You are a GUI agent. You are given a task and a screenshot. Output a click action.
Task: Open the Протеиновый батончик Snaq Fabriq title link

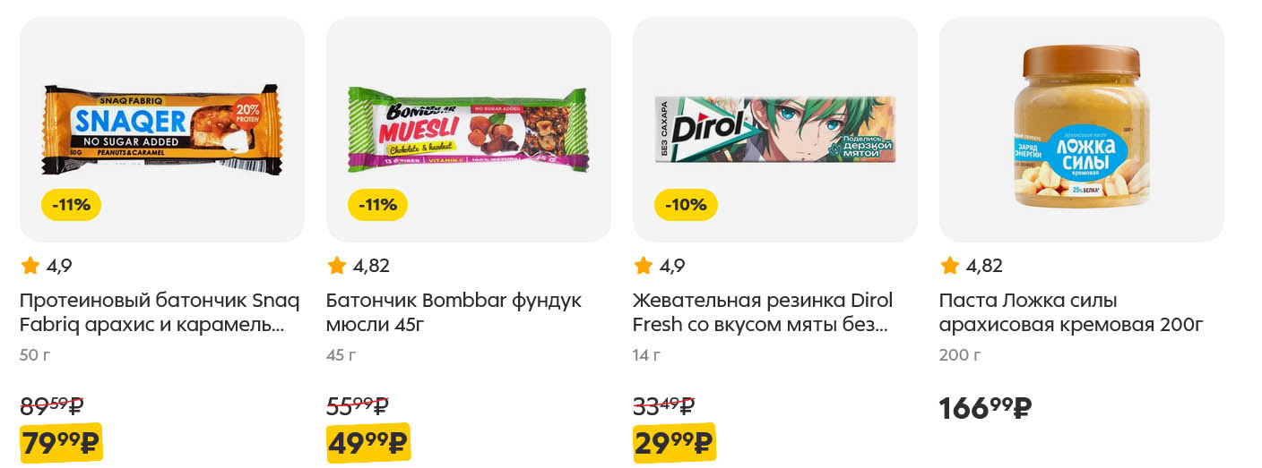159,312
